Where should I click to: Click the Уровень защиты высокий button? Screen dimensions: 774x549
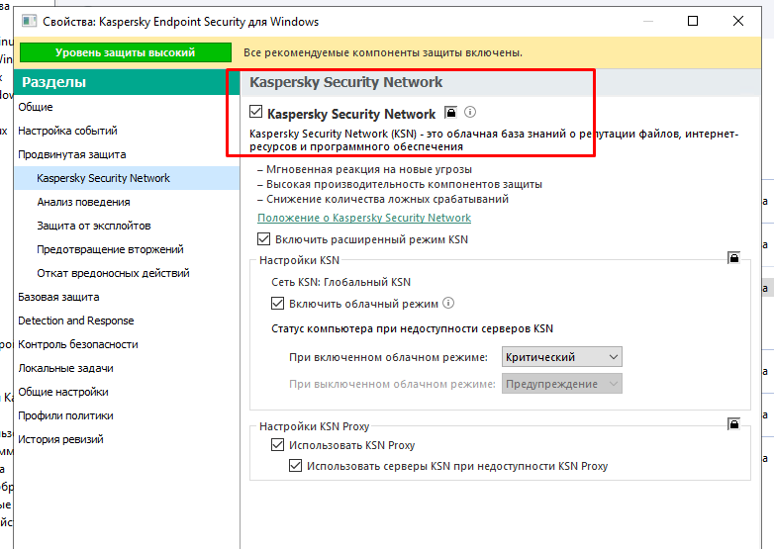[x=126, y=52]
